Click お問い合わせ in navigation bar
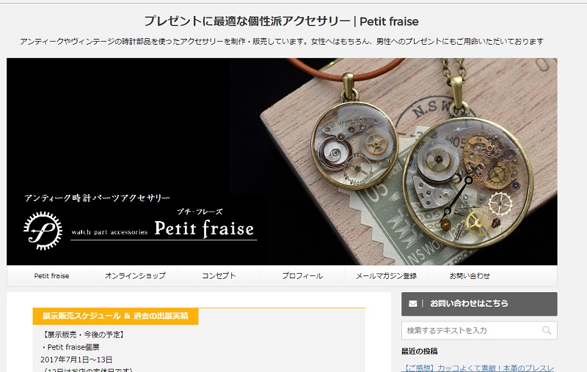 click(x=470, y=276)
